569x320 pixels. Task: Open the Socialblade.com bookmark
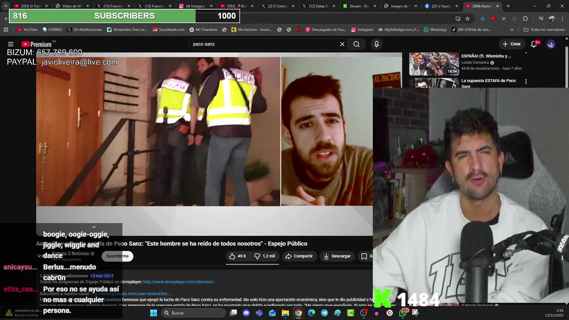(168, 30)
